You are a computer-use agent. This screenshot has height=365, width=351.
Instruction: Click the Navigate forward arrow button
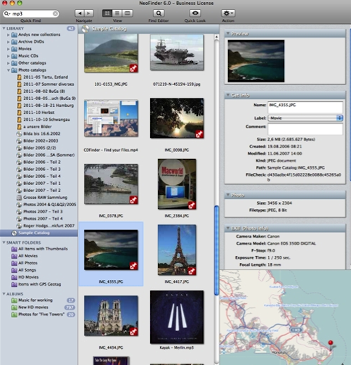89,13
